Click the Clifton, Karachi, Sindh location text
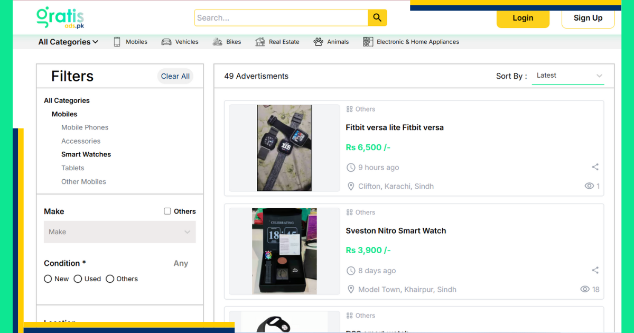 pyautogui.click(x=396, y=186)
